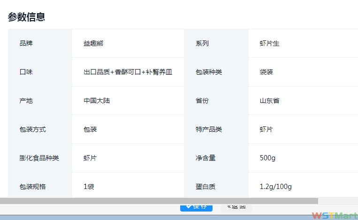Click the 品牌 label cell
The image size is (358, 220).
coord(26,43)
